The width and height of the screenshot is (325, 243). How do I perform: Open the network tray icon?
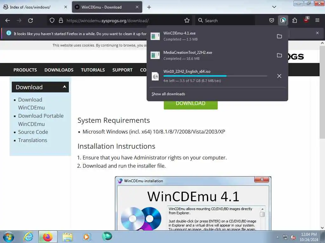285,237
